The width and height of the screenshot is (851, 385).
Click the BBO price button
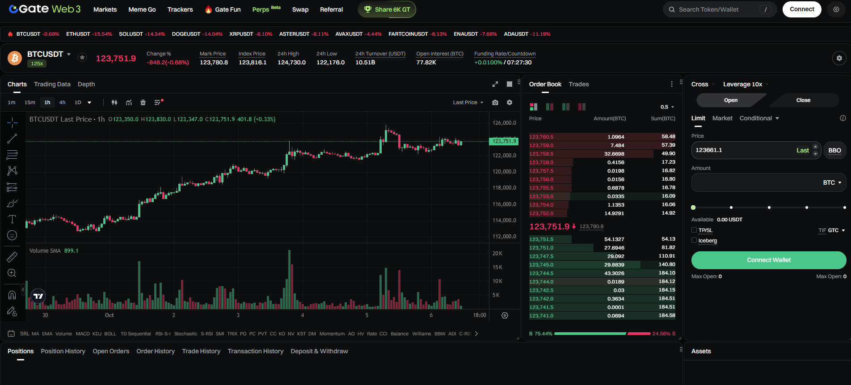[834, 150]
